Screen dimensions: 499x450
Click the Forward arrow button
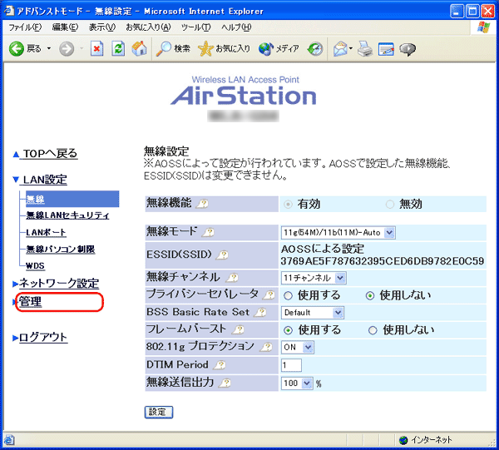pyautogui.click(x=67, y=49)
